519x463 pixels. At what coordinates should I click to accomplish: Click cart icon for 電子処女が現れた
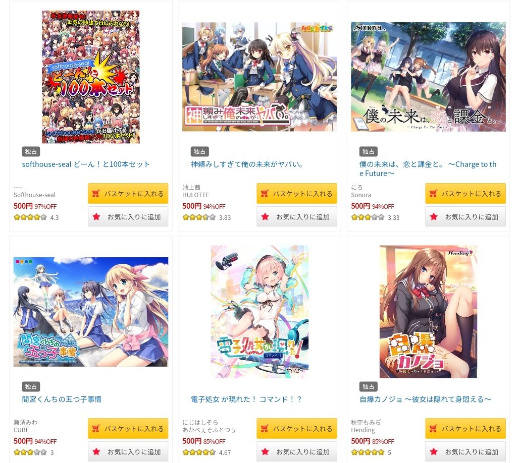coord(265,429)
